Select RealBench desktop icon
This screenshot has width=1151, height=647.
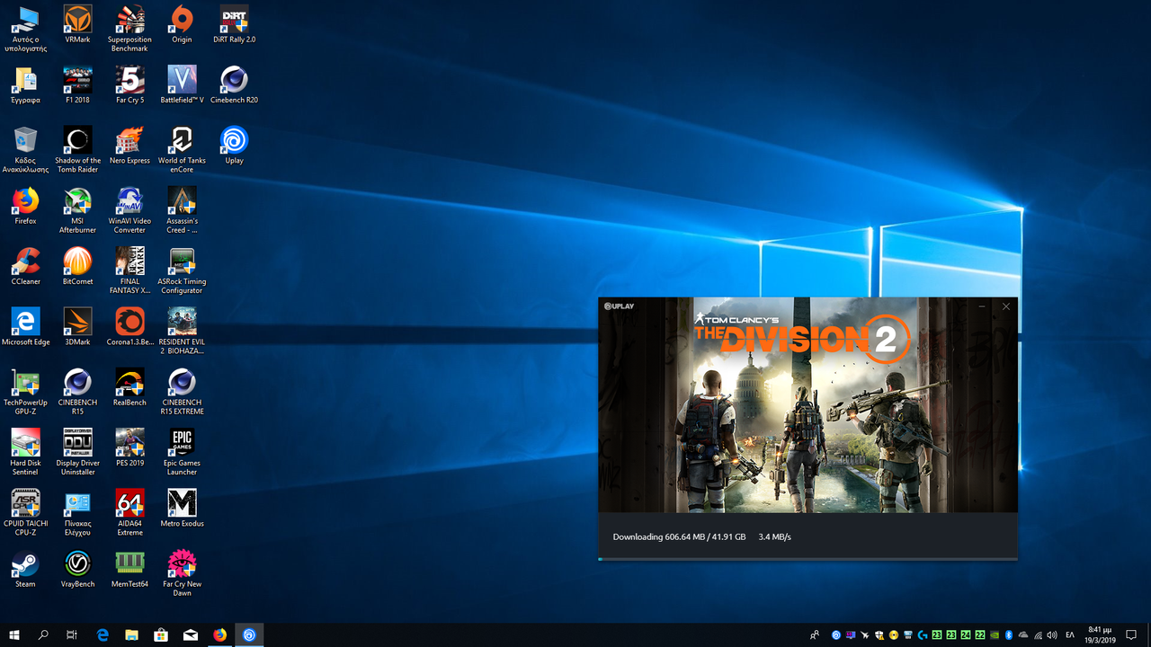click(x=129, y=387)
